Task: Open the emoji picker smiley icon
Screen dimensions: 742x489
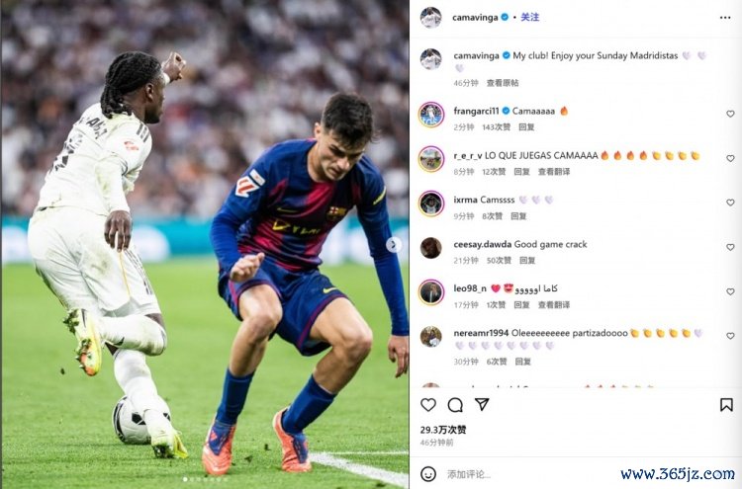Action: coord(428,474)
